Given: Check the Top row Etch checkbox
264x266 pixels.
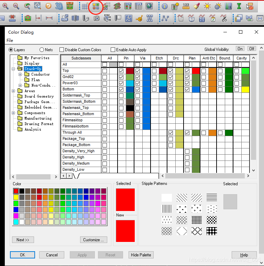Looking at the screenshot, I should (x=154, y=71).
